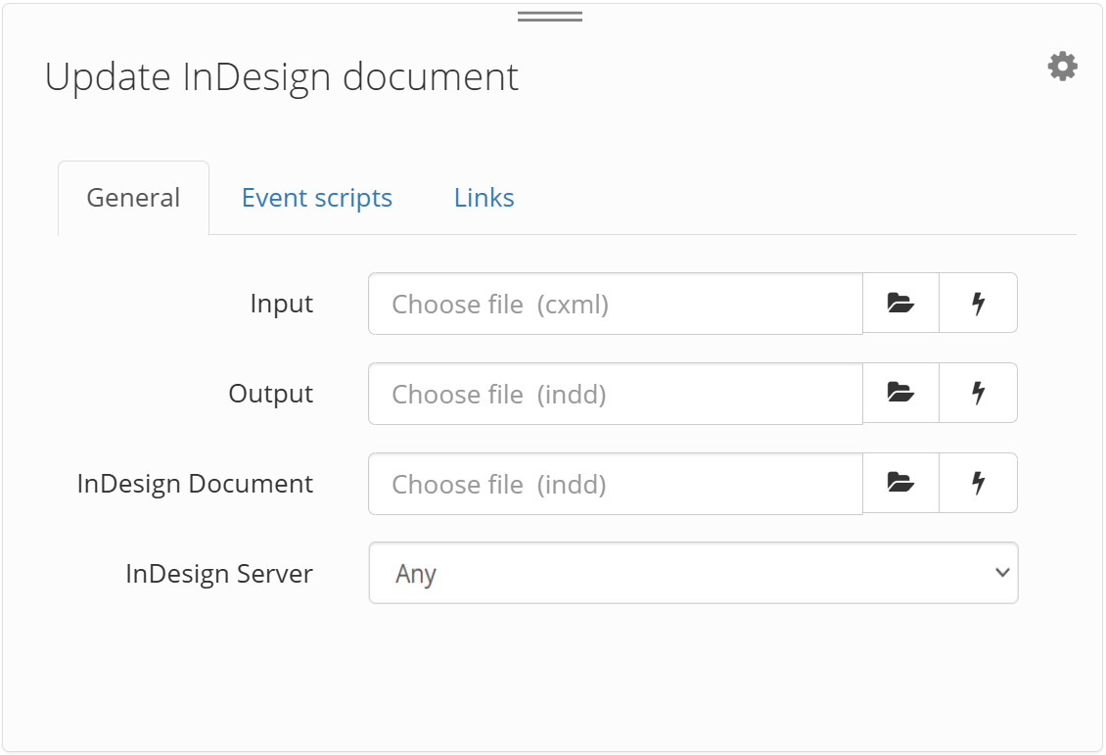Click the drag handle above the dialog
This screenshot has height=755, width=1106.
click(549, 14)
